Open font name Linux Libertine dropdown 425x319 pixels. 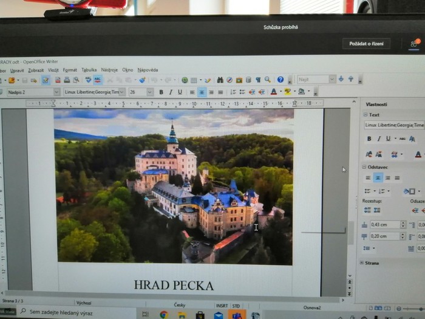coord(122,92)
